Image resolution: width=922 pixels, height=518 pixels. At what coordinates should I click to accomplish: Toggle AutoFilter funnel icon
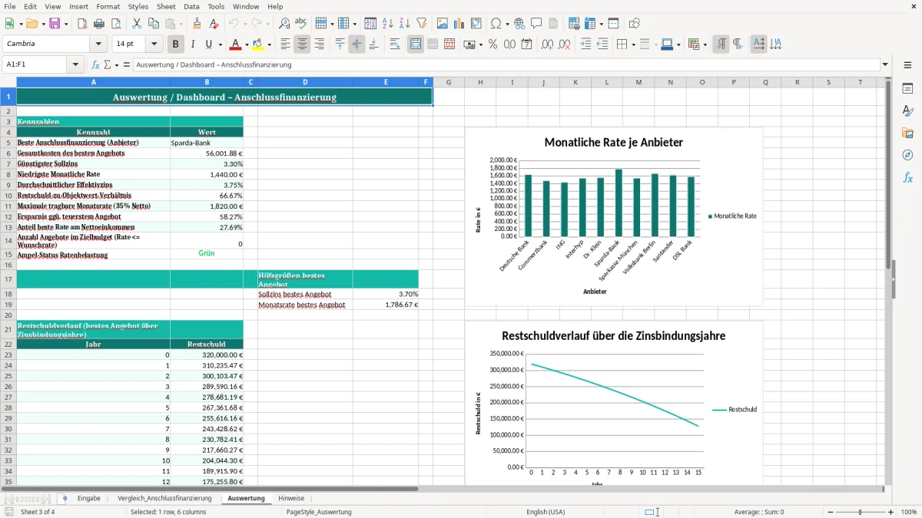pyautogui.click(x=422, y=24)
